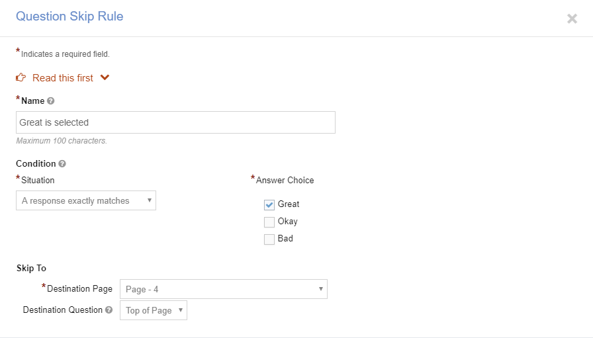Open the Destination Page dropdown
This screenshot has height=338, width=593.
224,289
